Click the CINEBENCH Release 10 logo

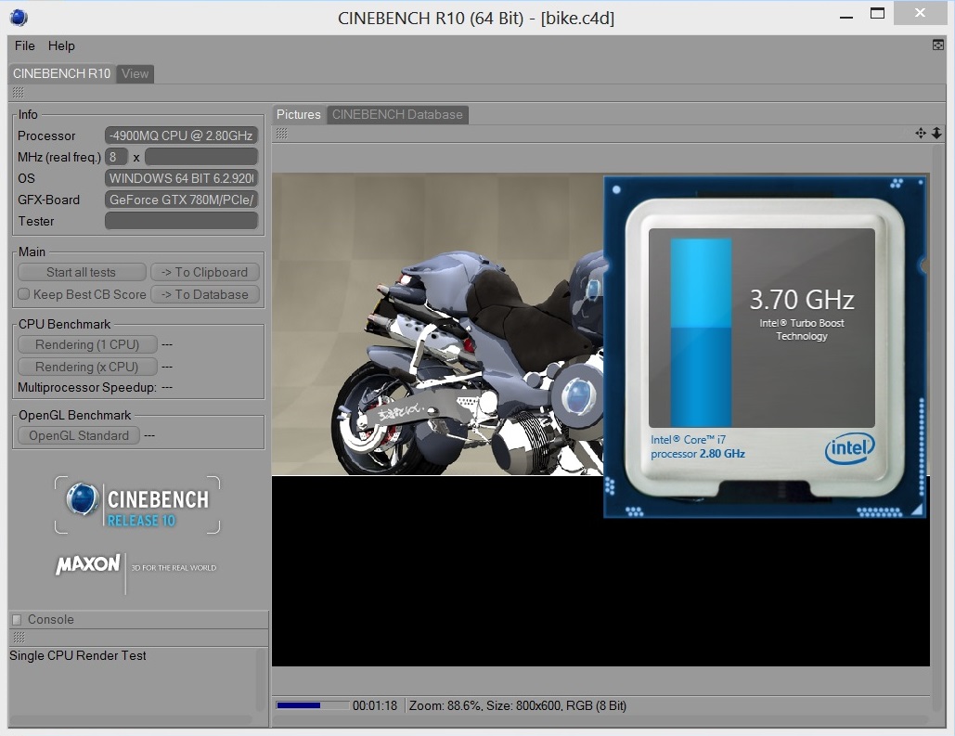pyautogui.click(x=137, y=505)
